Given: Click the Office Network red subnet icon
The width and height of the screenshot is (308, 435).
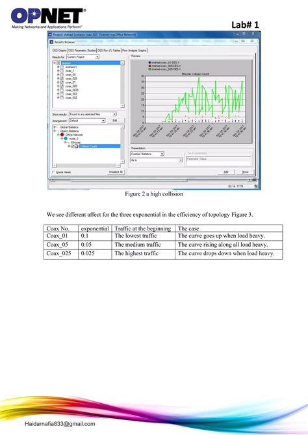Looking at the screenshot, I should (62, 134).
